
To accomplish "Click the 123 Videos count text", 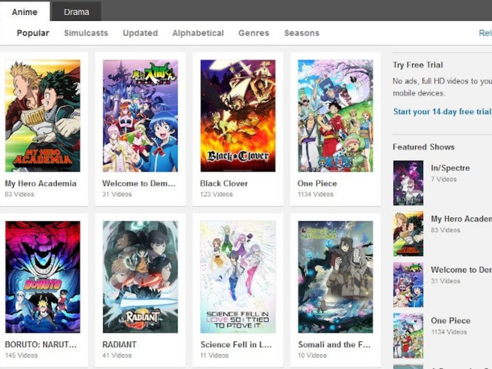I will [216, 194].
